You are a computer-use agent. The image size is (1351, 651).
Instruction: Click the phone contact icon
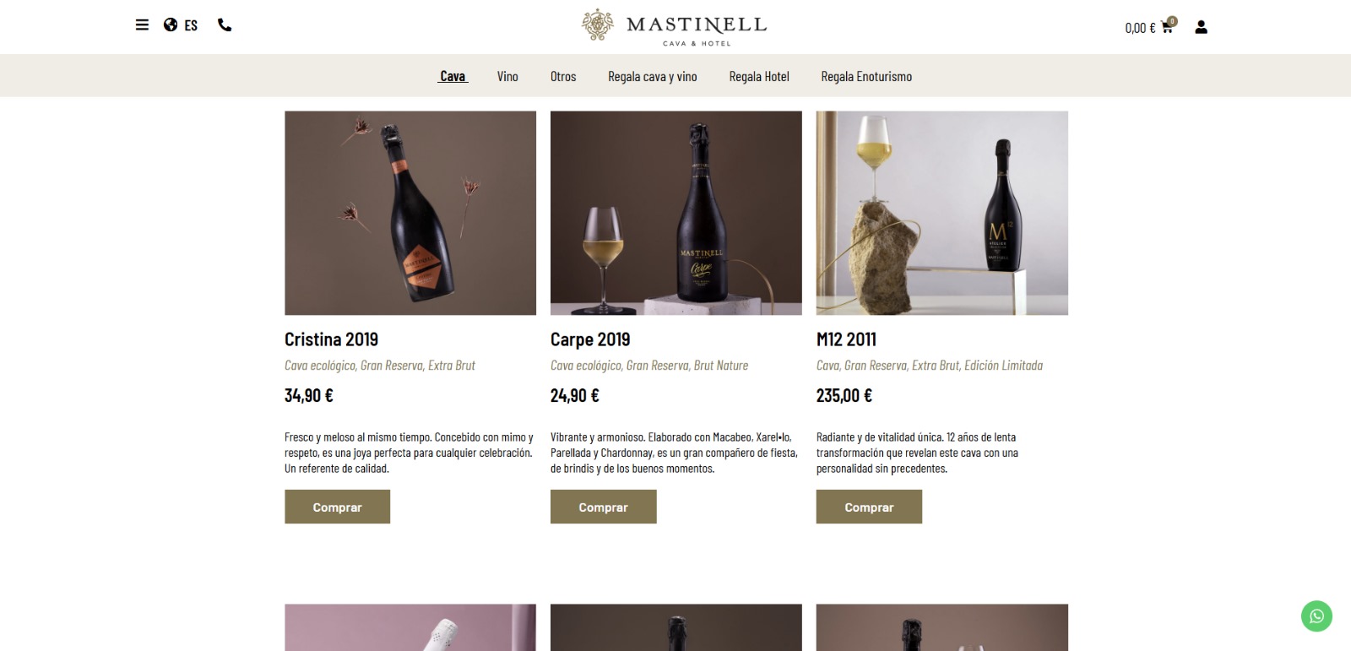[225, 25]
